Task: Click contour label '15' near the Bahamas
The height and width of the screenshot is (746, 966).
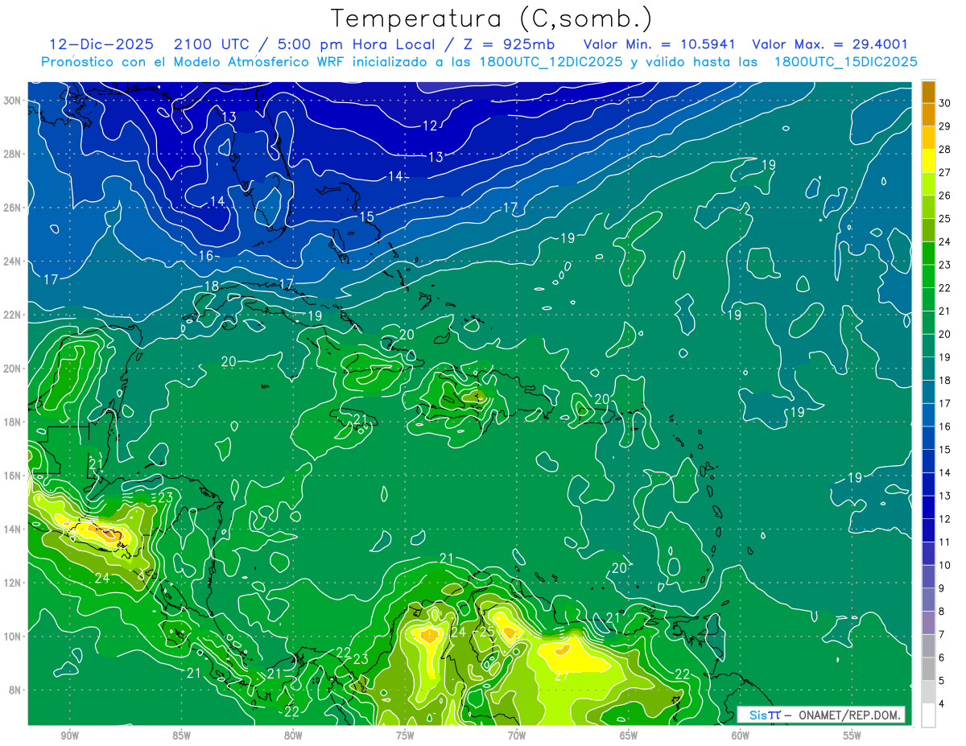Action: (367, 217)
